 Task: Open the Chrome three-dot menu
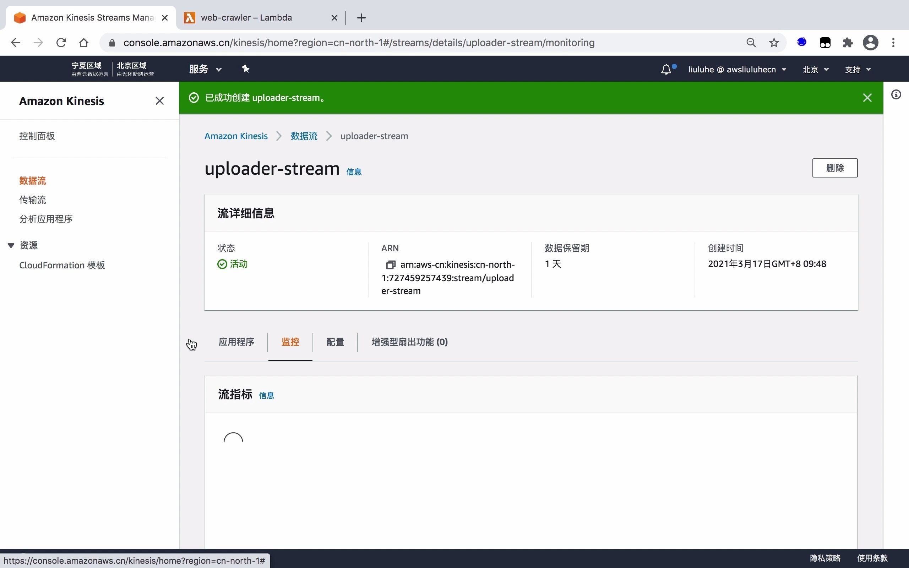pos(894,43)
